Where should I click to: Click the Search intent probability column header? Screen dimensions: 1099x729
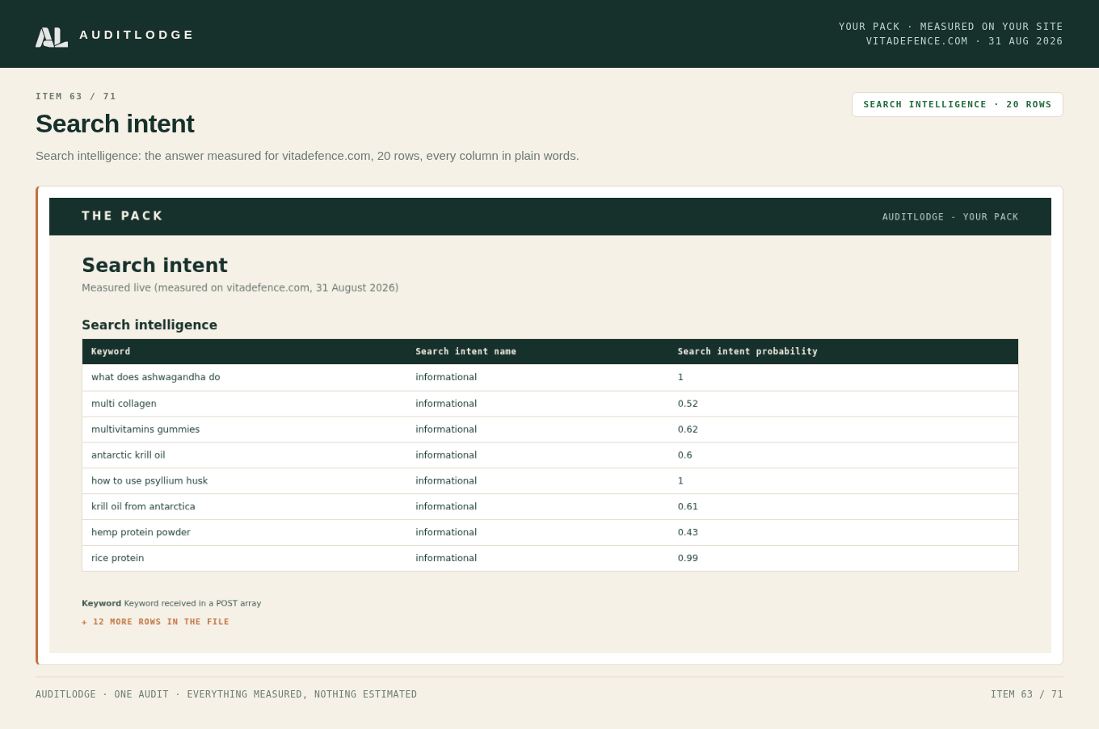(x=747, y=351)
